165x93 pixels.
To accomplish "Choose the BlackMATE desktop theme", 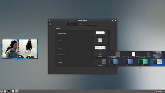I will pyautogui.click(x=158, y=55).
